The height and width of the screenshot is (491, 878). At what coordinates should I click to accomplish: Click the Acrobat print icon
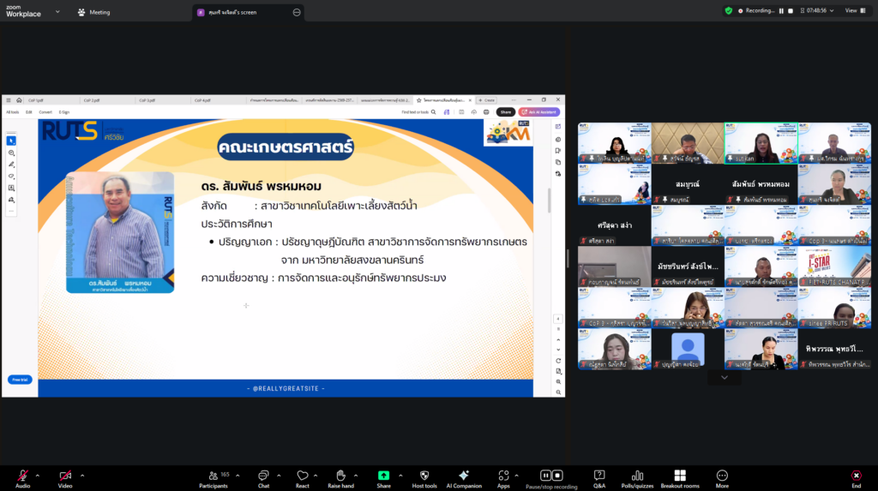[x=486, y=112]
